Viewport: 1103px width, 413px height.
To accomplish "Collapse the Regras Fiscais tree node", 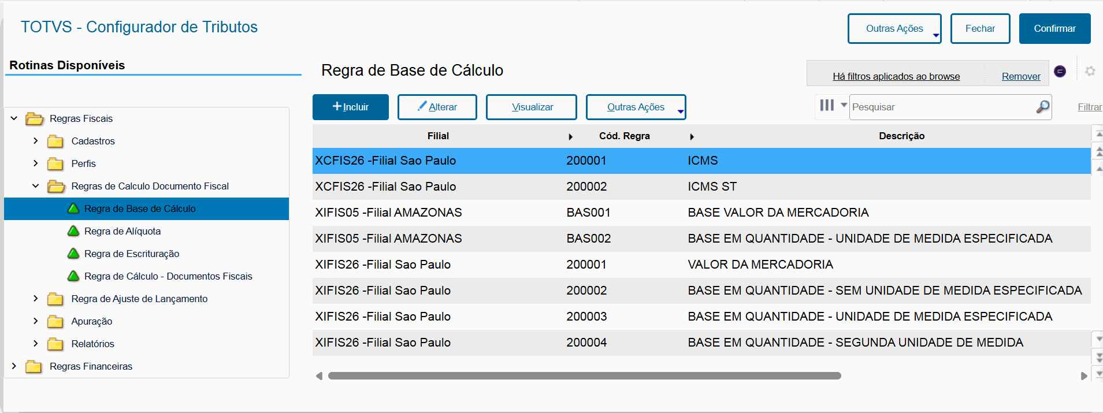I will [x=14, y=118].
